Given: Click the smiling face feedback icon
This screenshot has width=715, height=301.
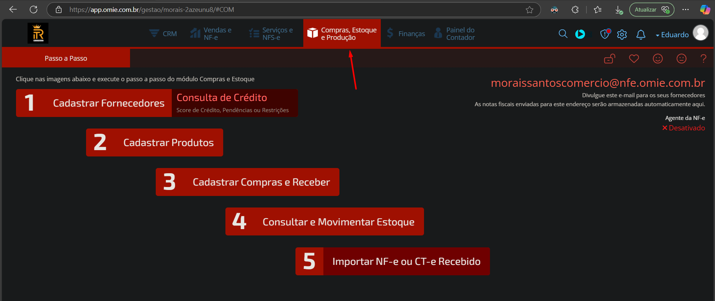Looking at the screenshot, I should coord(658,58).
